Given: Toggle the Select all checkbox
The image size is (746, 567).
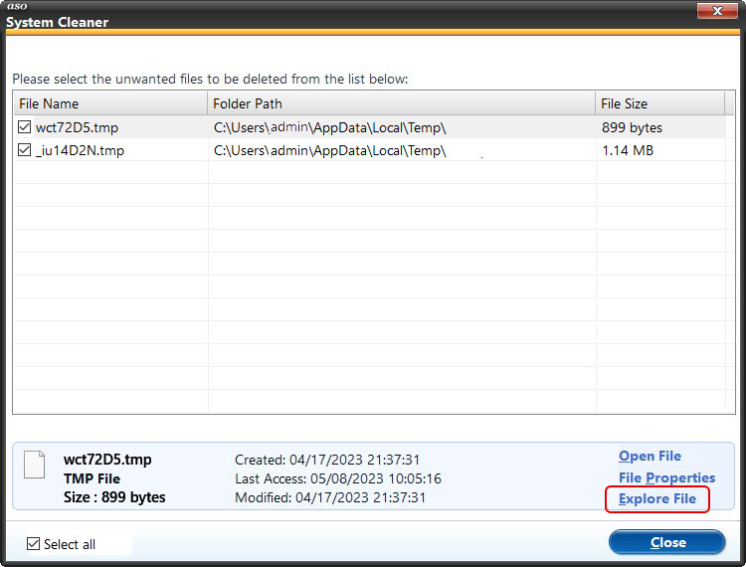Looking at the screenshot, I should tap(33, 544).
